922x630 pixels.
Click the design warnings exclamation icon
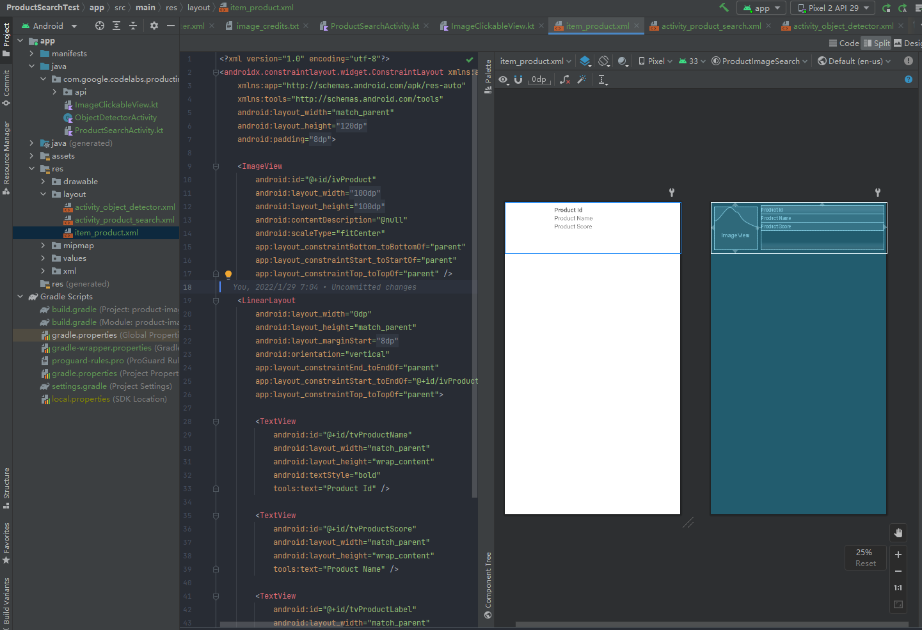point(909,61)
